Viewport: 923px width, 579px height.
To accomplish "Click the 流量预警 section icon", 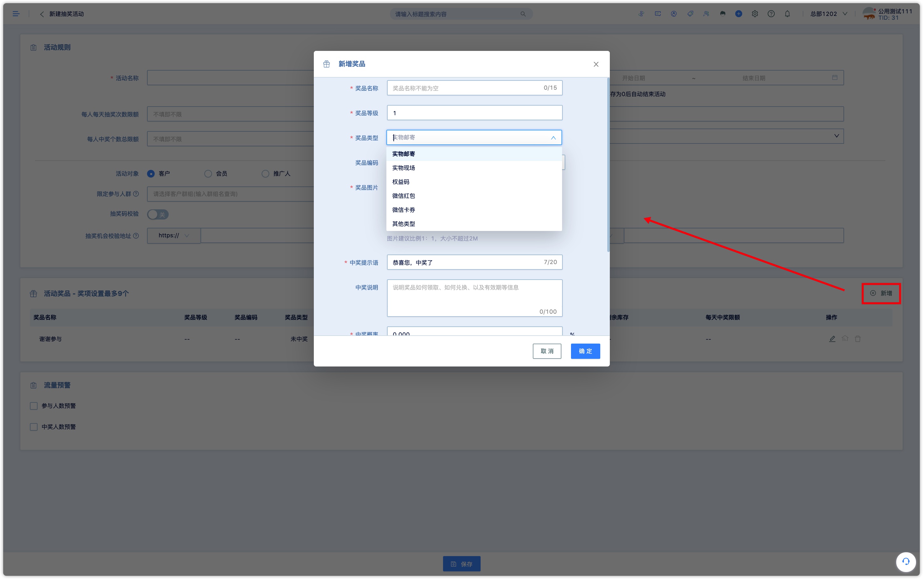I will tap(33, 385).
